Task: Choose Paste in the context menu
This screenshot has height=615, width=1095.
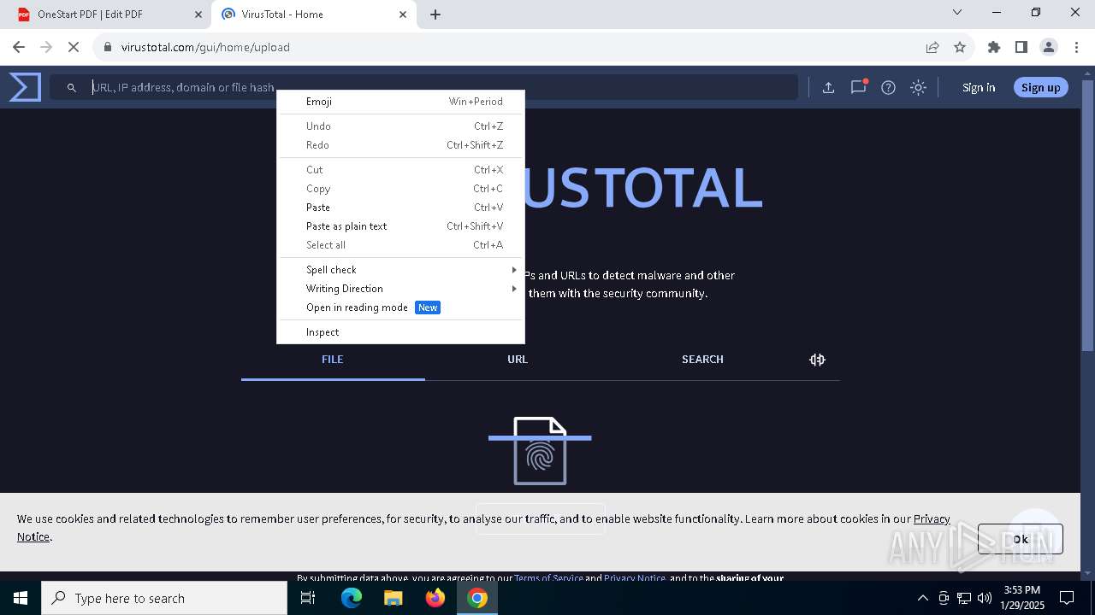Action: 400,208
